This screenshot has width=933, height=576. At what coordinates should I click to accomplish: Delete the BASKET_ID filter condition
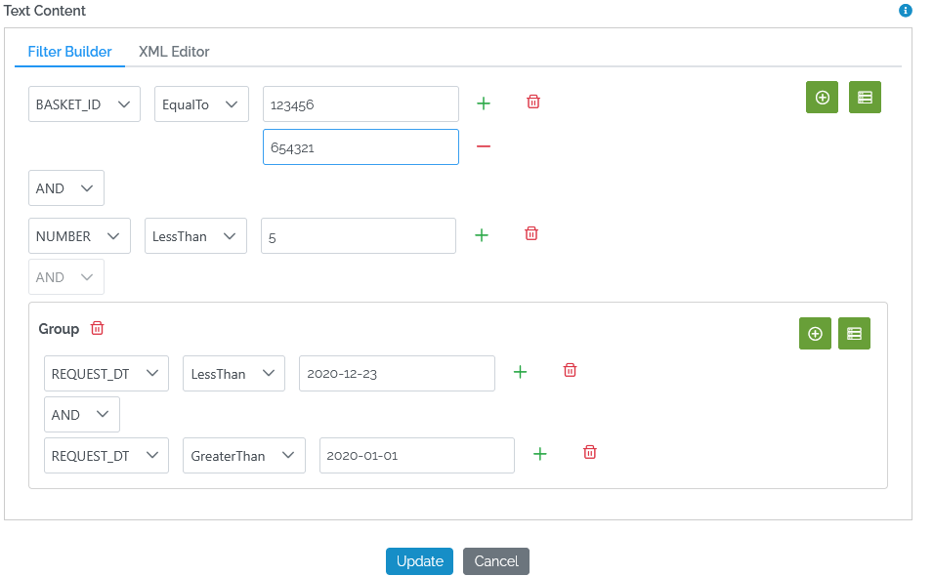(532, 102)
